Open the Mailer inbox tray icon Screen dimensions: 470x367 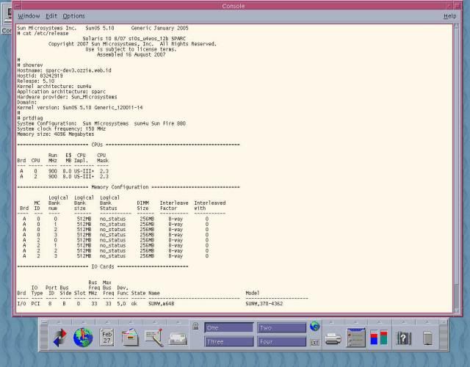tap(178, 339)
